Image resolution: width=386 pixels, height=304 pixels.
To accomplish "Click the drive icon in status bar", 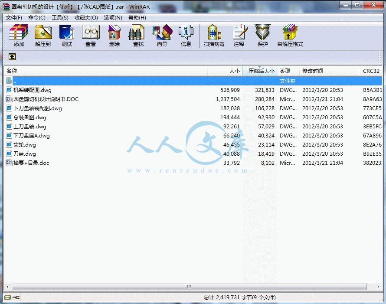I will 8,297.
